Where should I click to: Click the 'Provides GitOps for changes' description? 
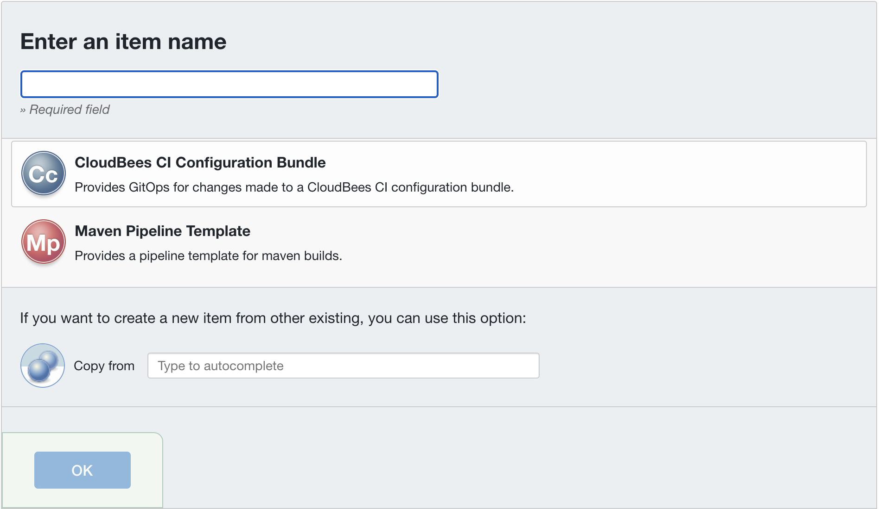294,187
